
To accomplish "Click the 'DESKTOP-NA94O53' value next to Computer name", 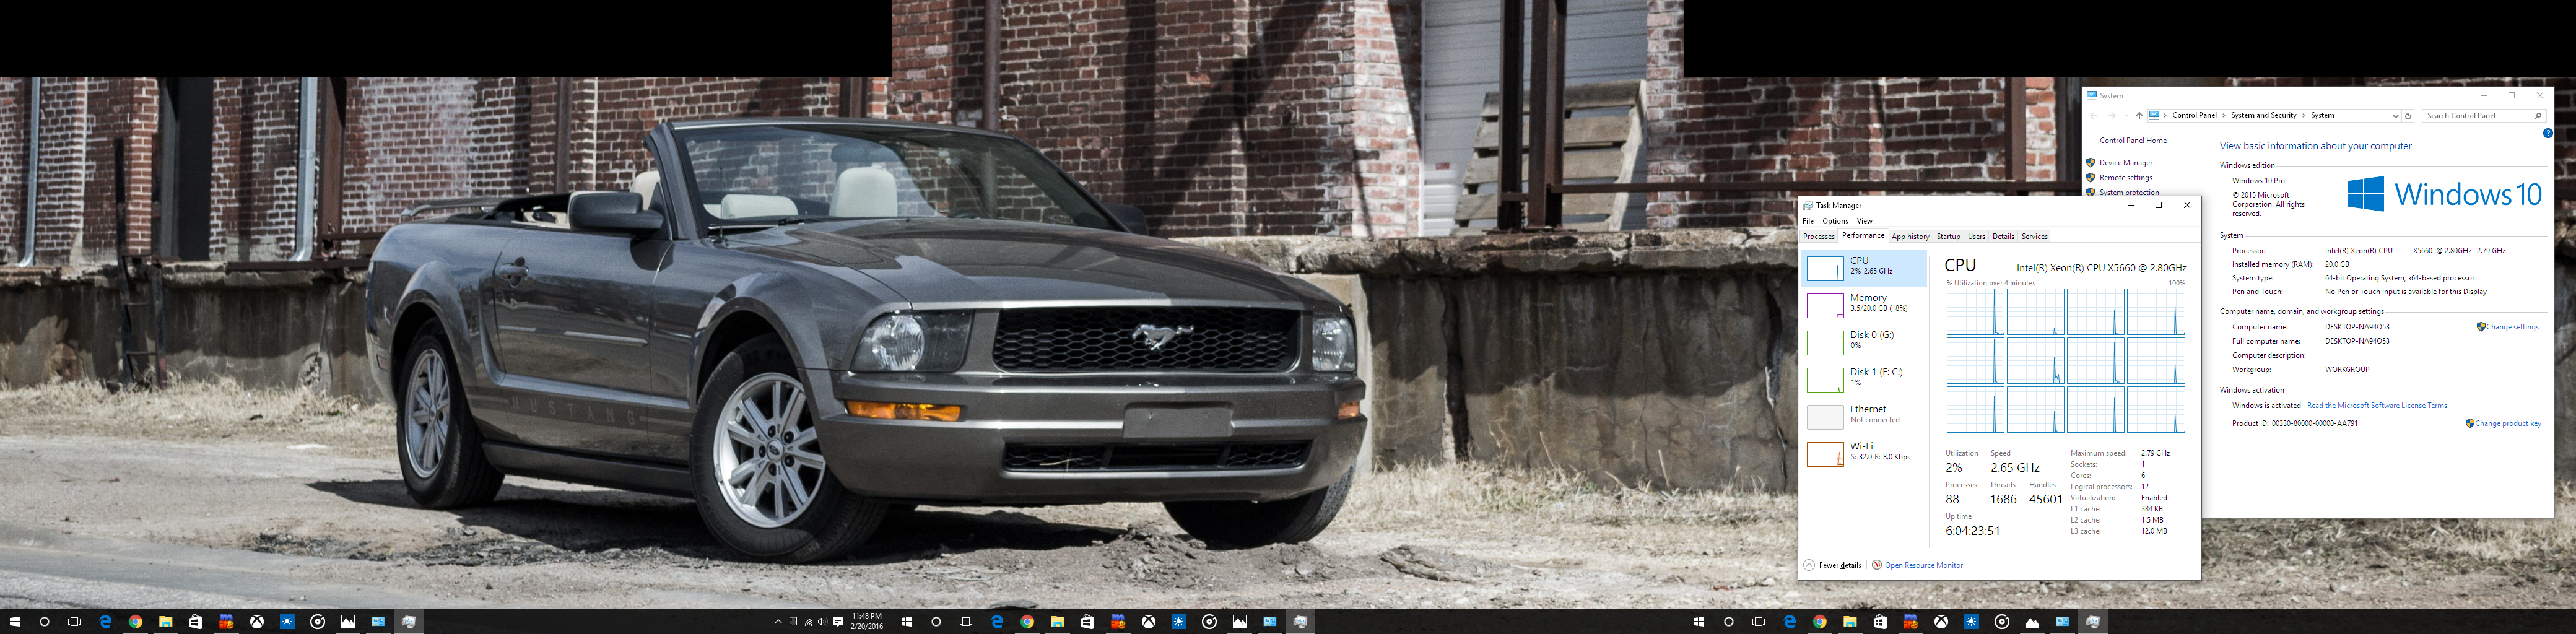I will pos(2357,327).
